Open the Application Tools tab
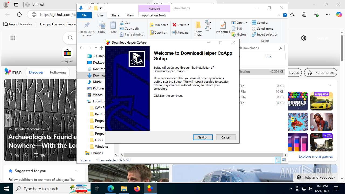Screen dimensions: 345x194 154,15
